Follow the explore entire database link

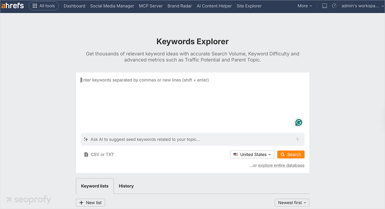[x=281, y=165]
